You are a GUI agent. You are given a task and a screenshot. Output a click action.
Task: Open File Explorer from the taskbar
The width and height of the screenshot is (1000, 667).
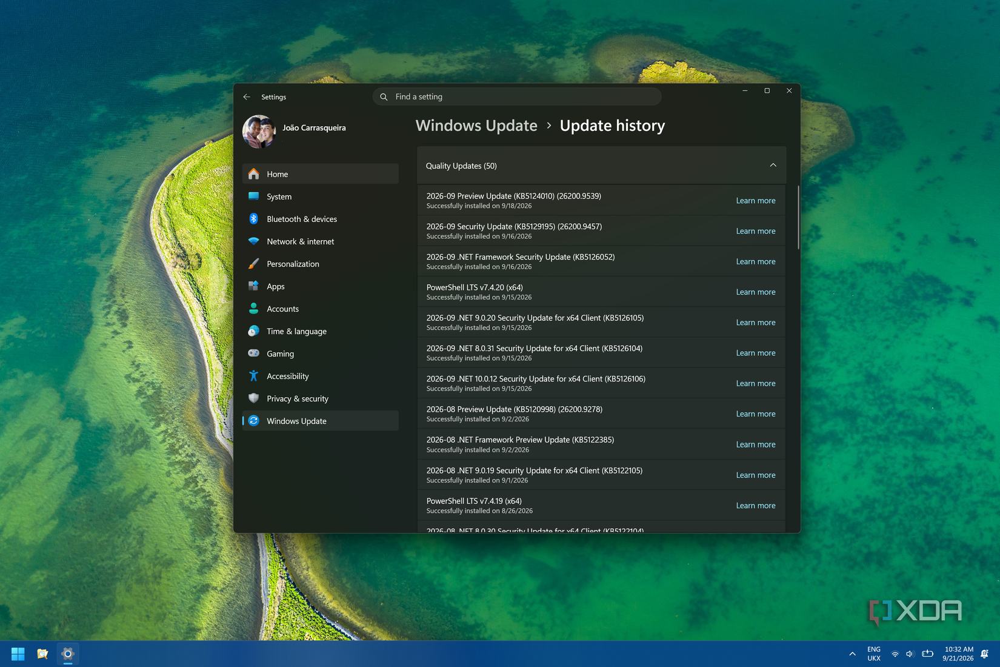pyautogui.click(x=42, y=654)
